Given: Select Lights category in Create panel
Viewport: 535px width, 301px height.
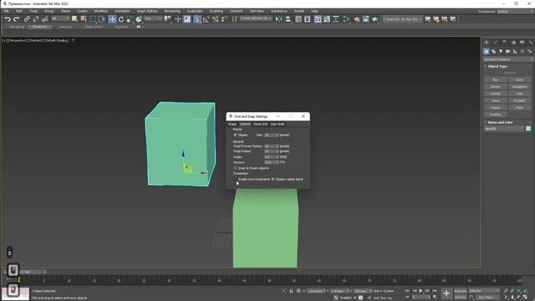Looking at the screenshot, I should click(501, 51).
